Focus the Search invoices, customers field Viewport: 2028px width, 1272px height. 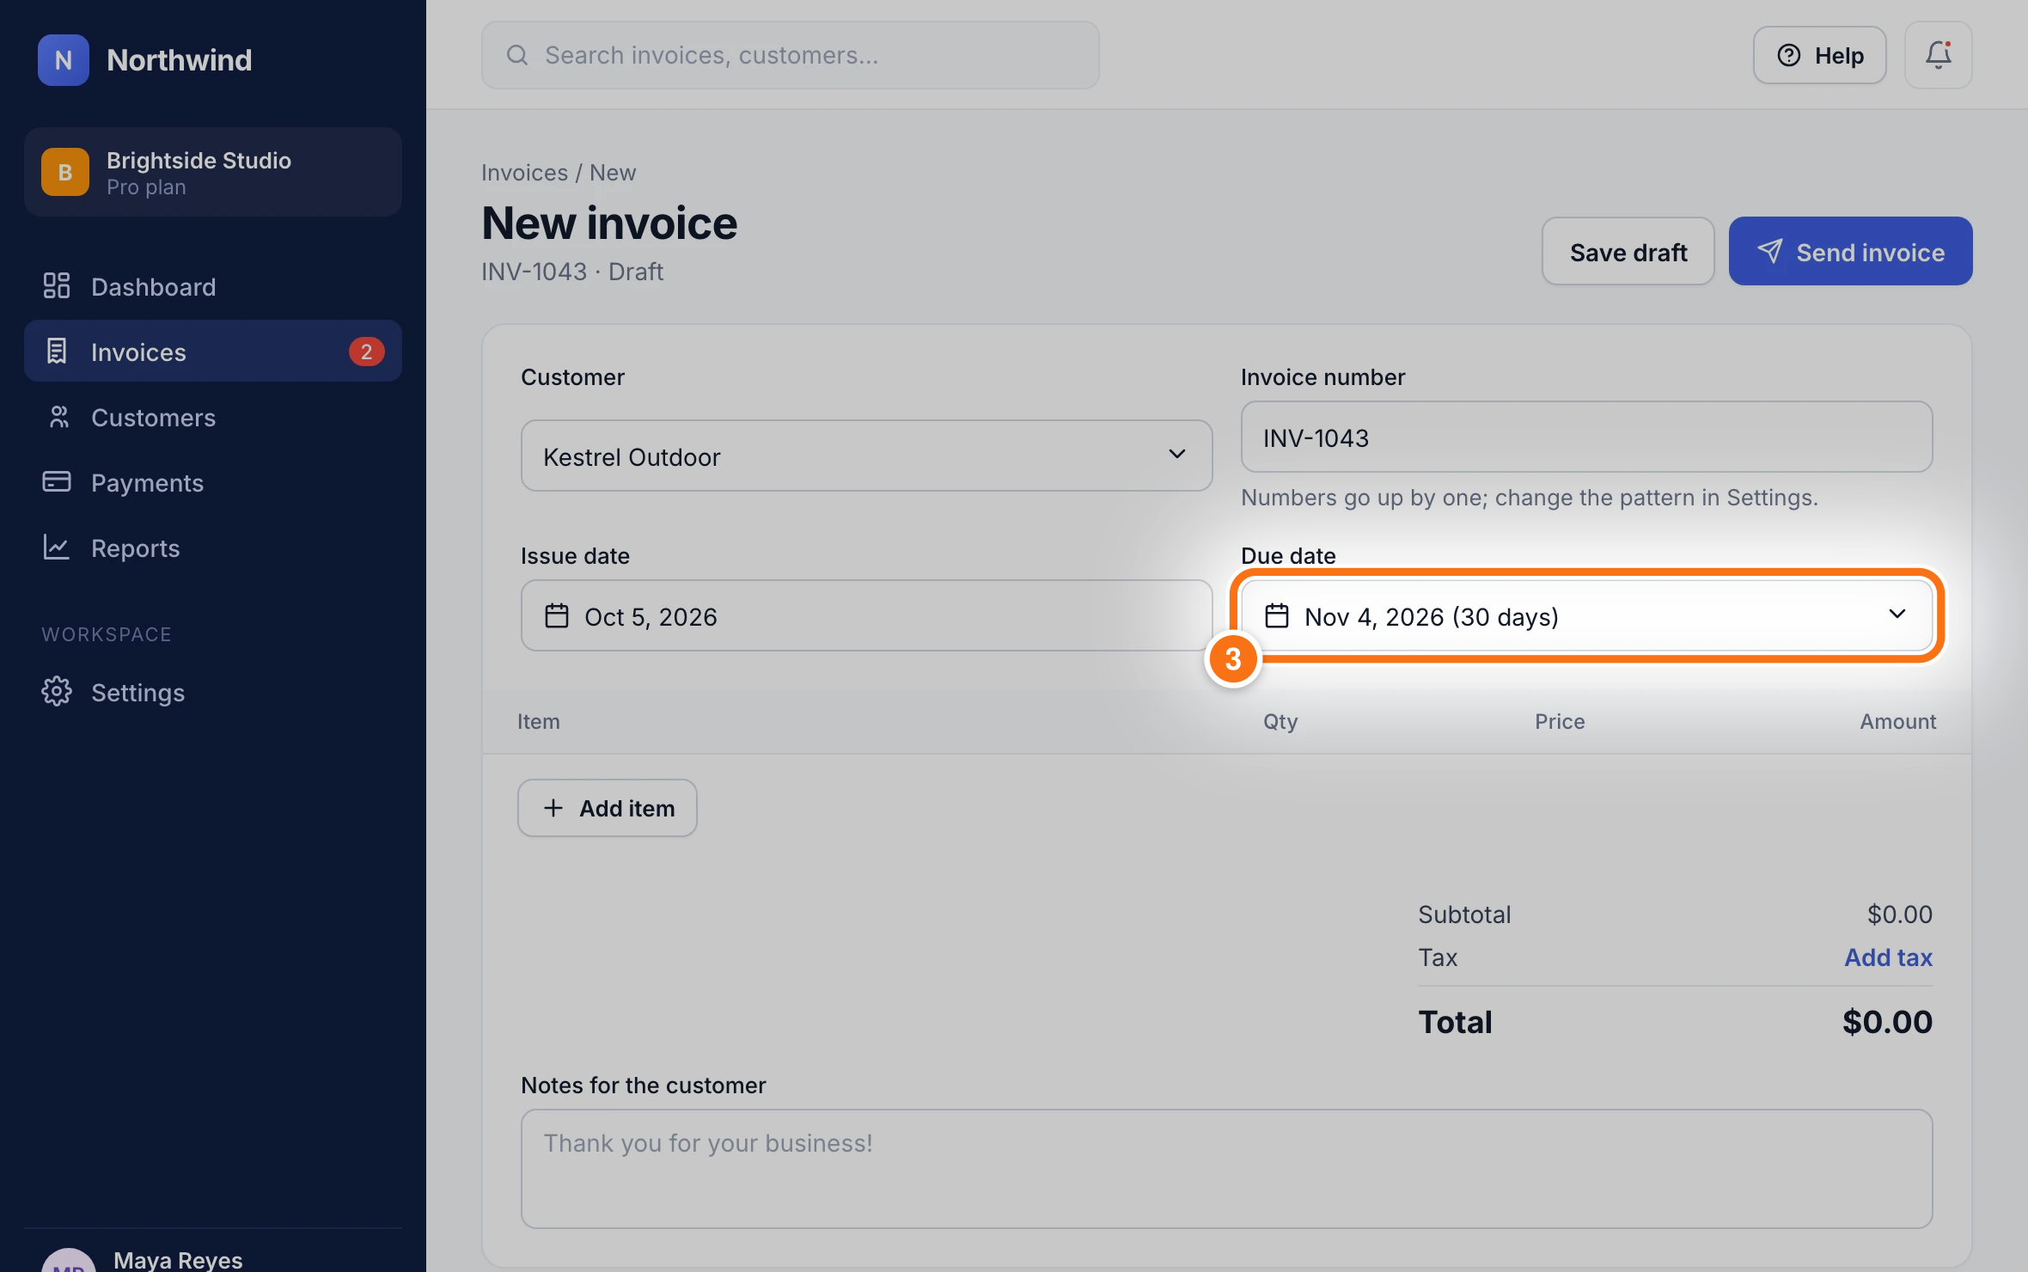[791, 56]
